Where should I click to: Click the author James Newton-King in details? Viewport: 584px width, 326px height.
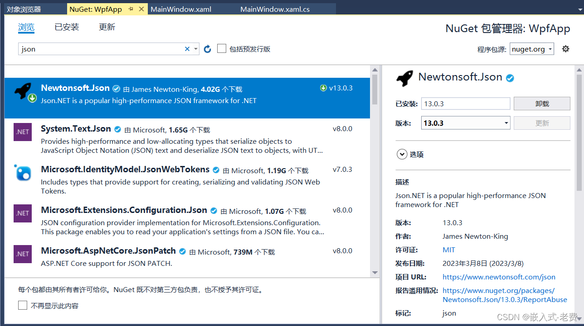click(x=475, y=236)
